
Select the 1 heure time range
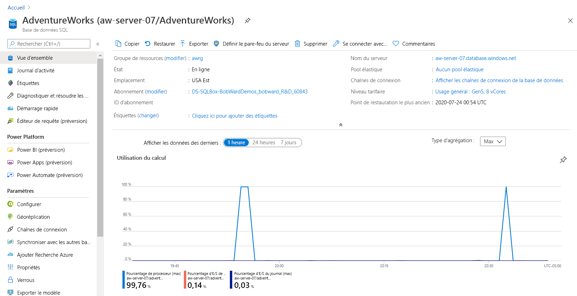236,143
